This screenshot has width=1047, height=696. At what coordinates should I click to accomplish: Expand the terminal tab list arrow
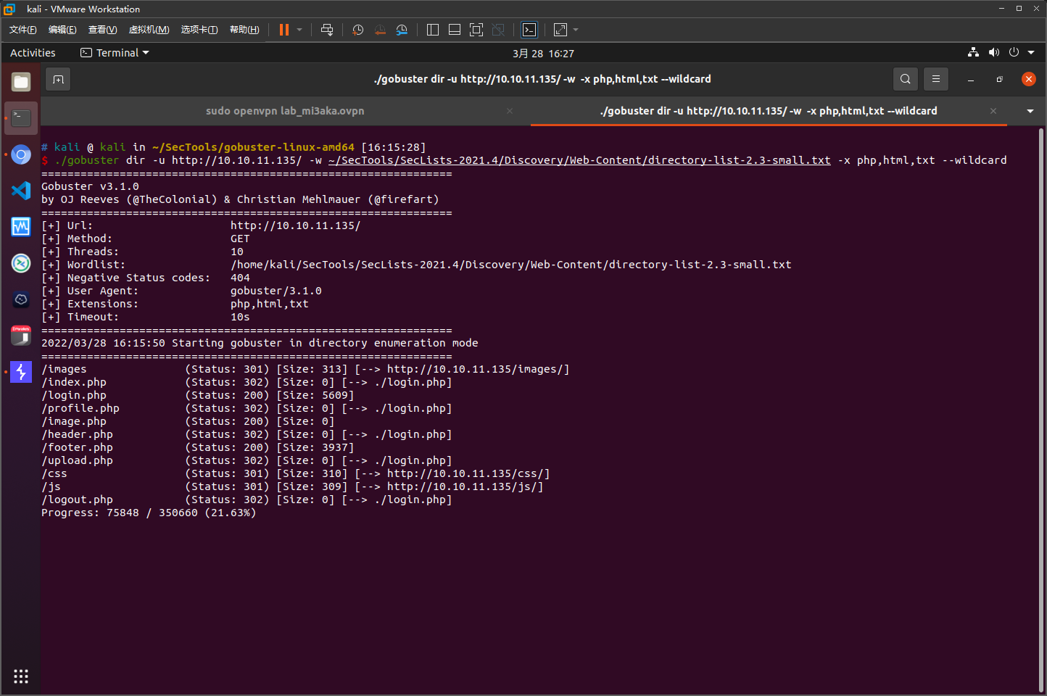pos(1030,111)
